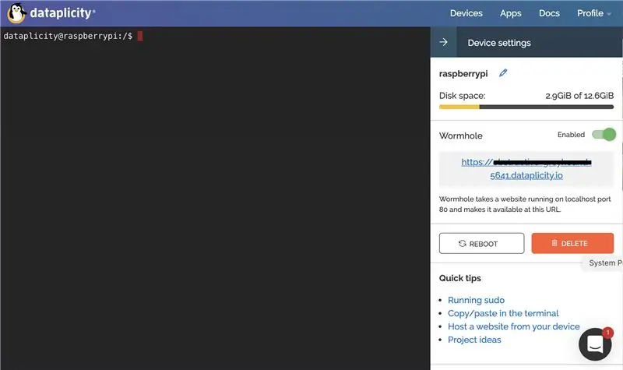Click the Wormhole section label

[460, 136]
